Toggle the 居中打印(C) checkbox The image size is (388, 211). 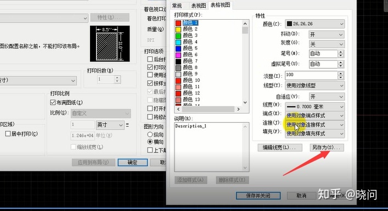8,134
